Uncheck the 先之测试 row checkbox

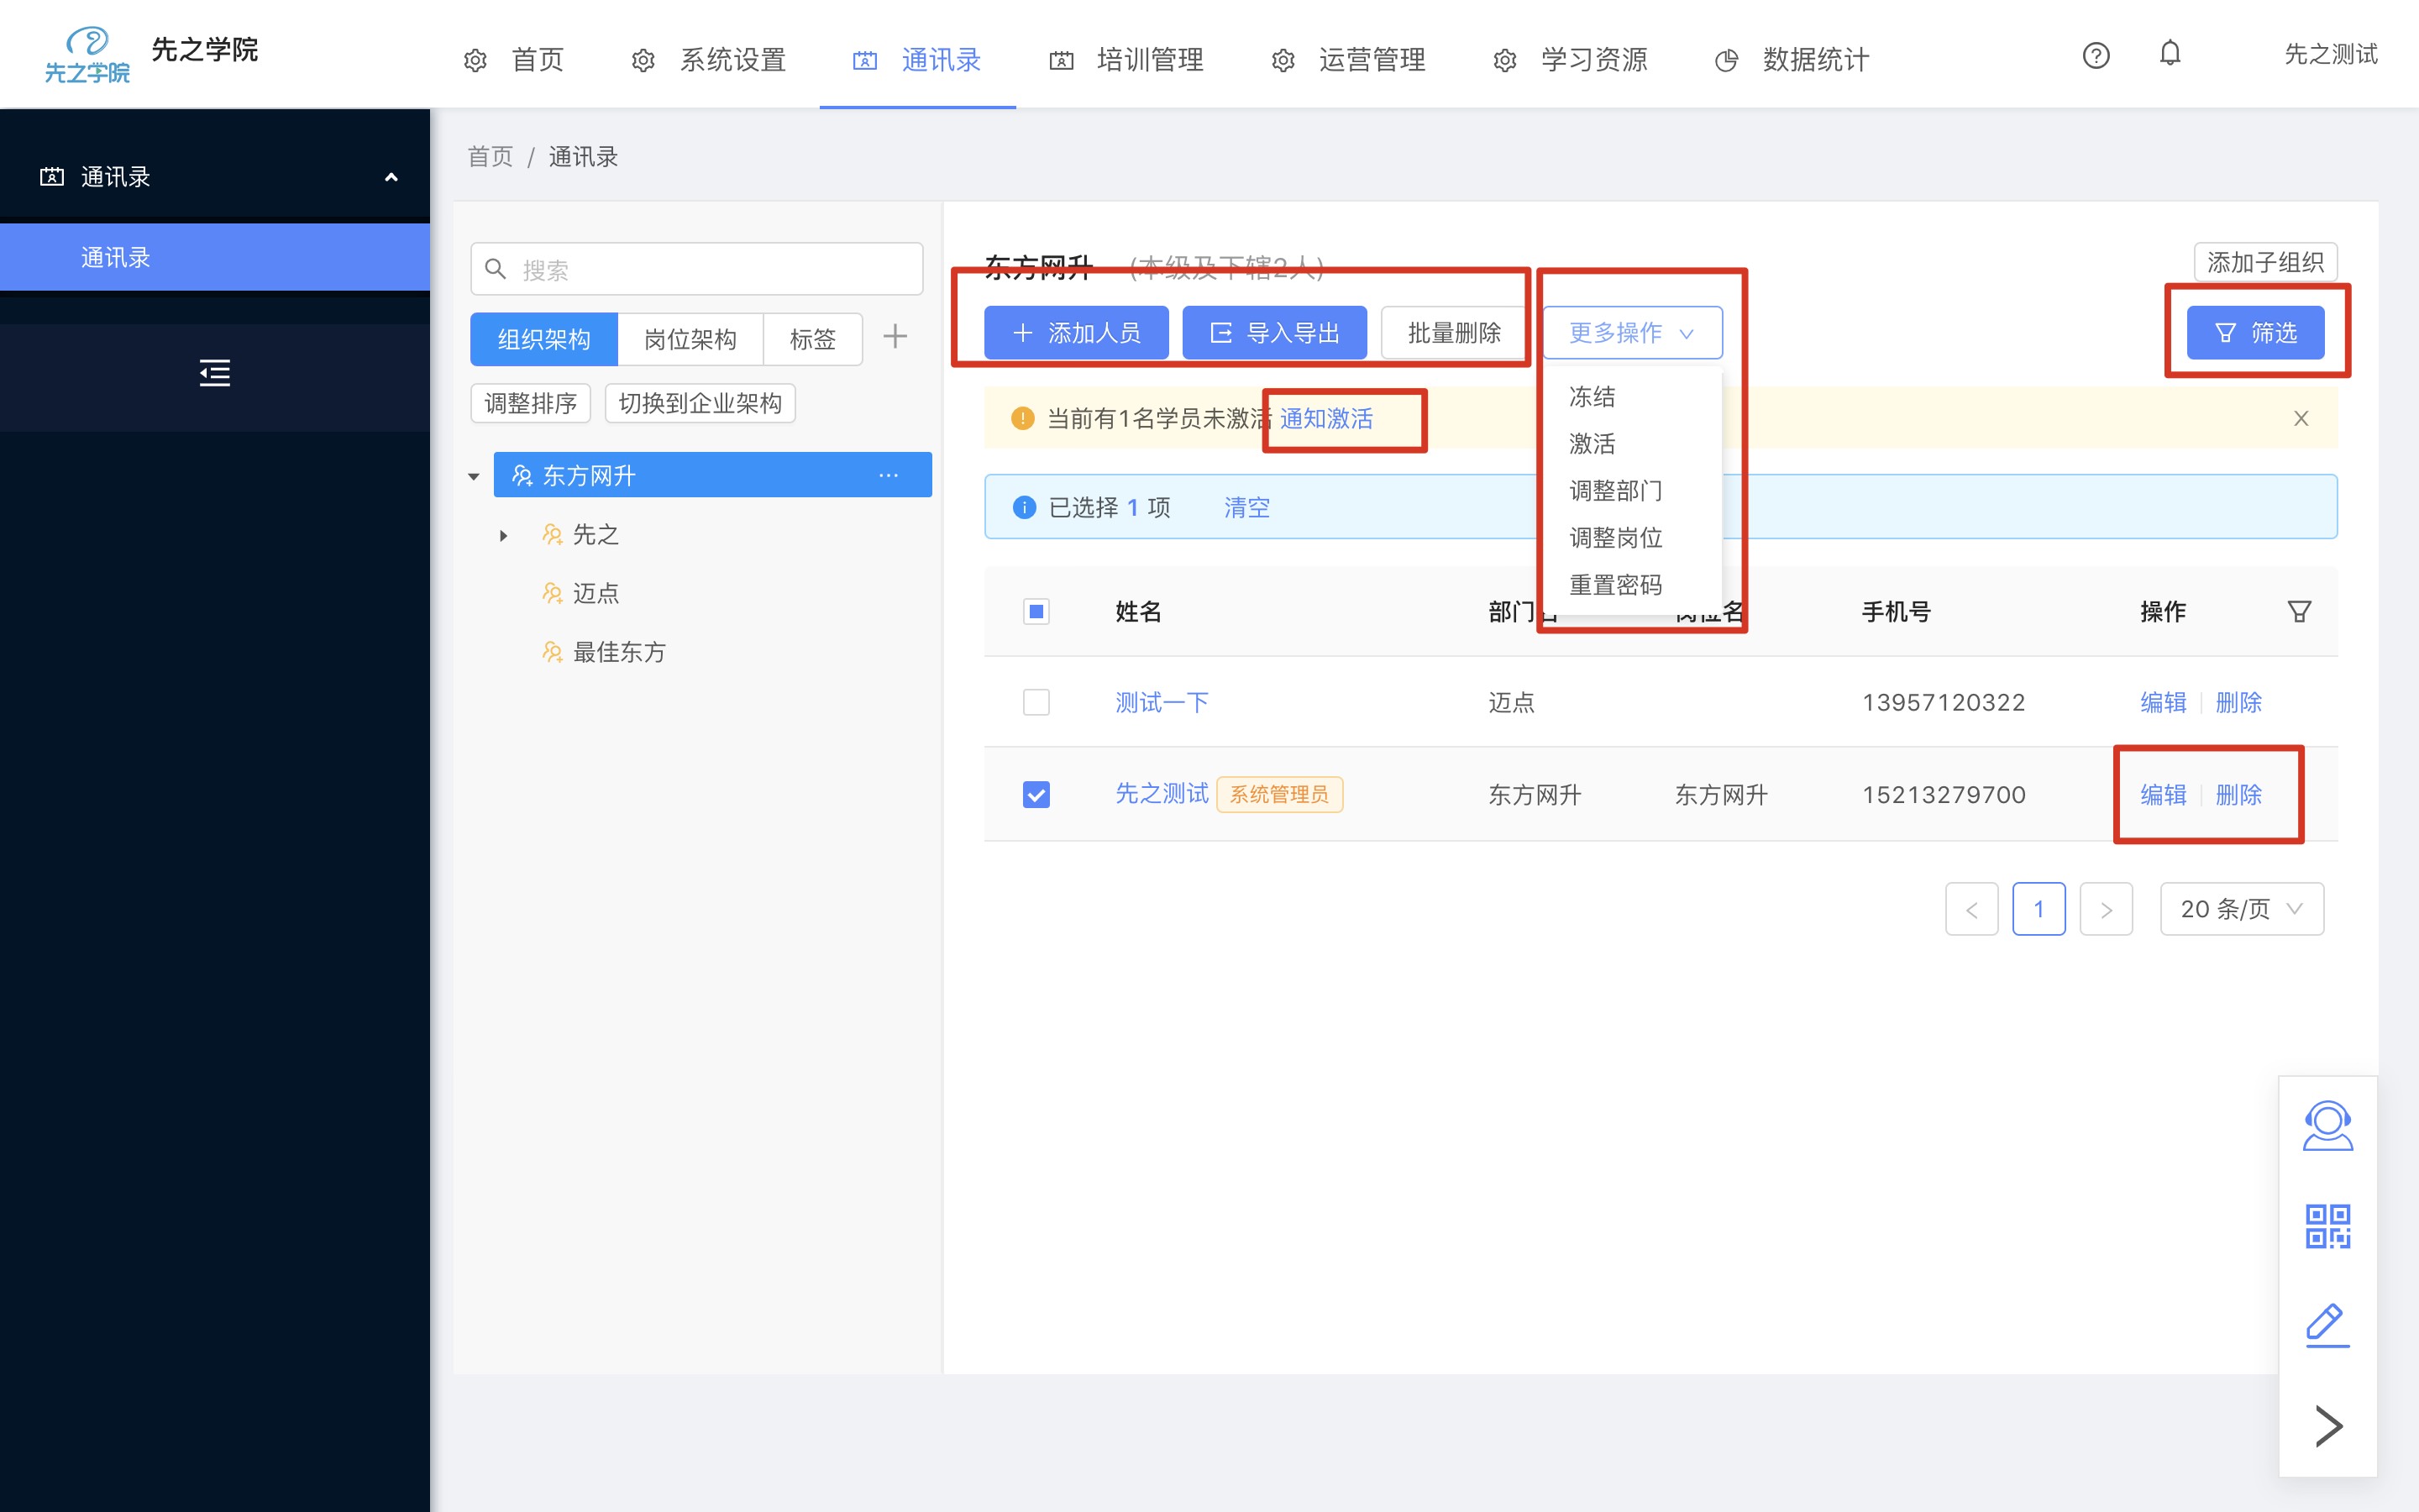[1036, 794]
